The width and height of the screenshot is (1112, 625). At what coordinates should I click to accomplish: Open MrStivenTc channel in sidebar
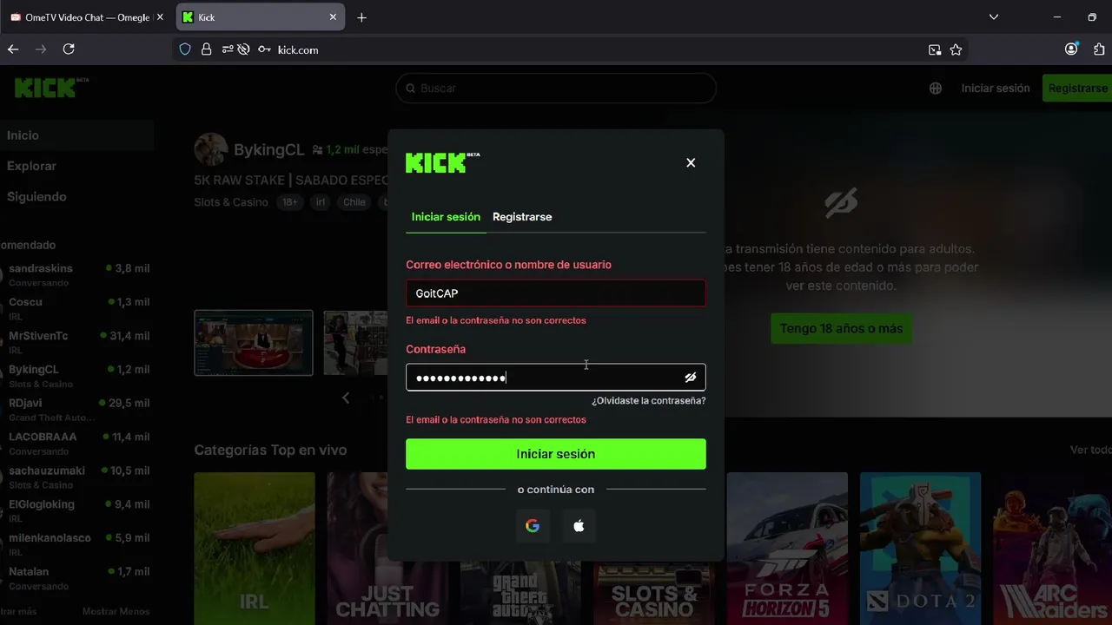point(76,342)
